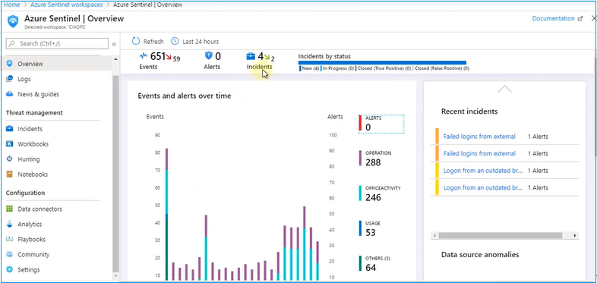
Task: Click the Notebooks icon
Action: 10,175
